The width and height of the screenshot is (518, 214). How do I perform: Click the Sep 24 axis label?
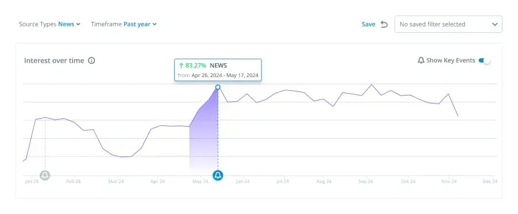tap(365, 181)
